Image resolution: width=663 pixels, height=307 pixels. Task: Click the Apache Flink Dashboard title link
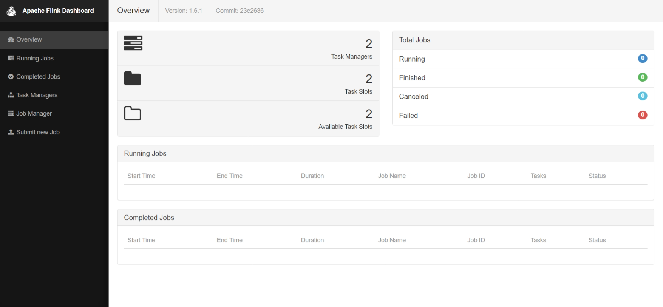click(58, 11)
